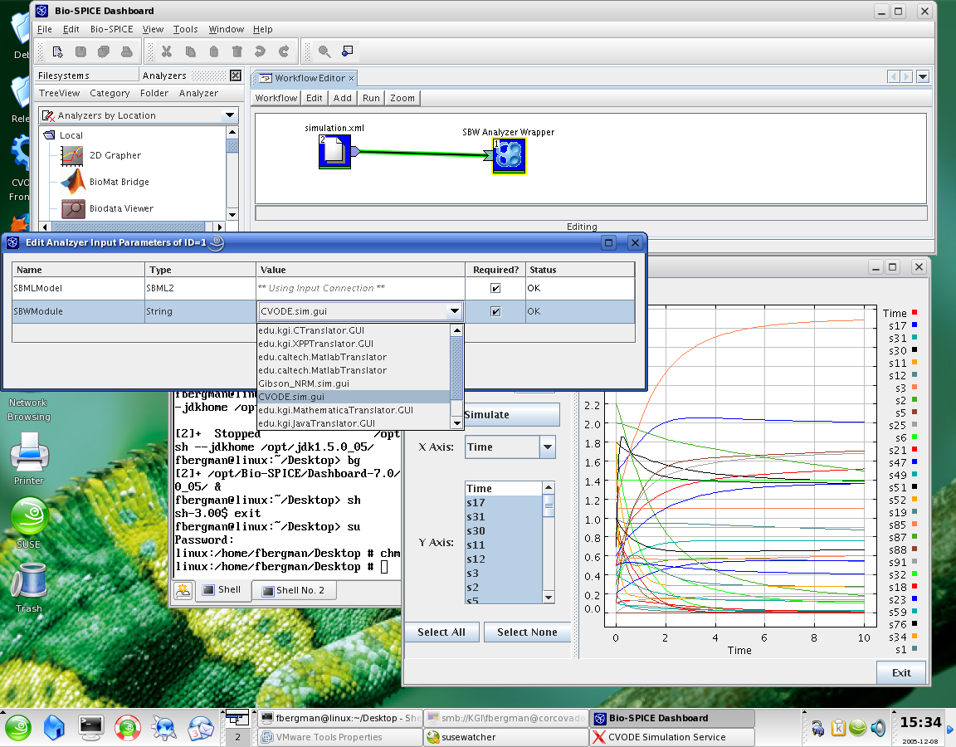Click the New file toolbar icon
The height and width of the screenshot is (747, 956).
click(x=57, y=51)
